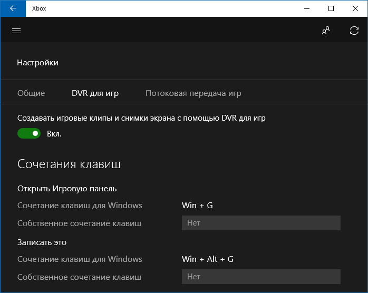Click custom shortcut field for Записать это
This screenshot has height=293, width=368.
(261, 277)
